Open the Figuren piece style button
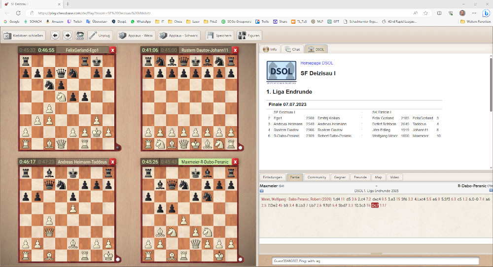The height and width of the screenshot is (267, 493). pyautogui.click(x=248, y=35)
